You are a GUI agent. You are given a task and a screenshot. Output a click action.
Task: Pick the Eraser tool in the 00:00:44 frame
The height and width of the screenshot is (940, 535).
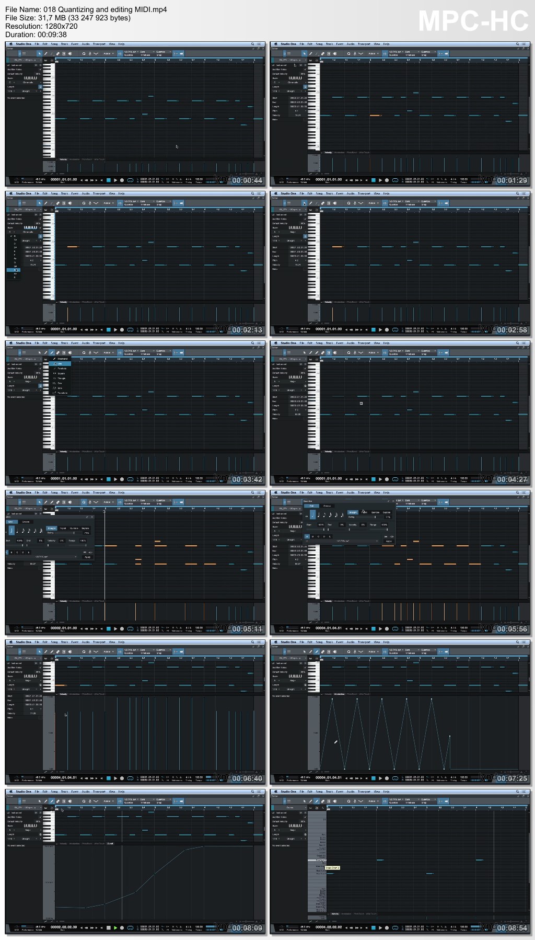point(58,53)
